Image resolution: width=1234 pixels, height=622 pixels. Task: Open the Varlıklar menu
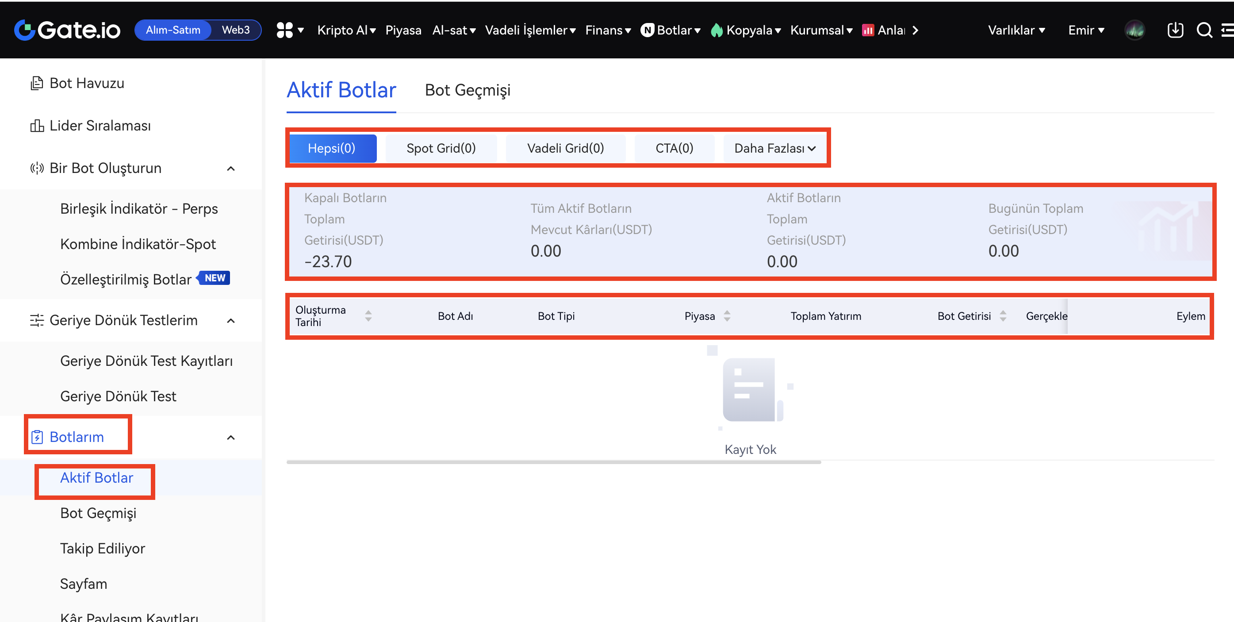pos(1016,30)
